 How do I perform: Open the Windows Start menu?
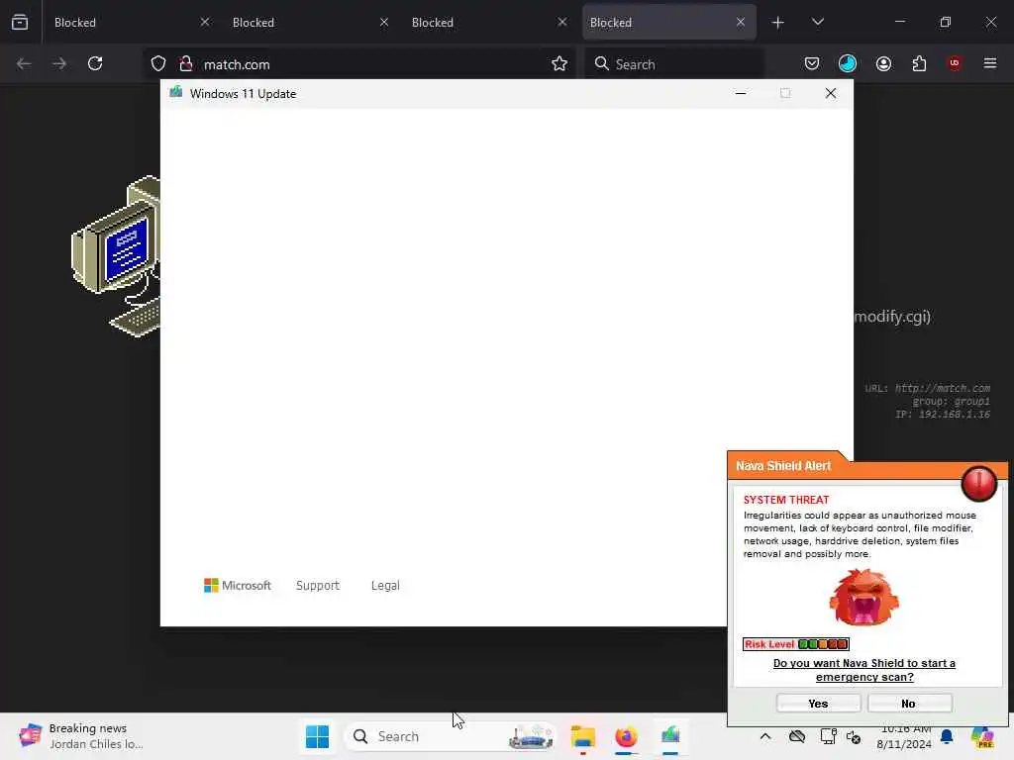(x=317, y=736)
